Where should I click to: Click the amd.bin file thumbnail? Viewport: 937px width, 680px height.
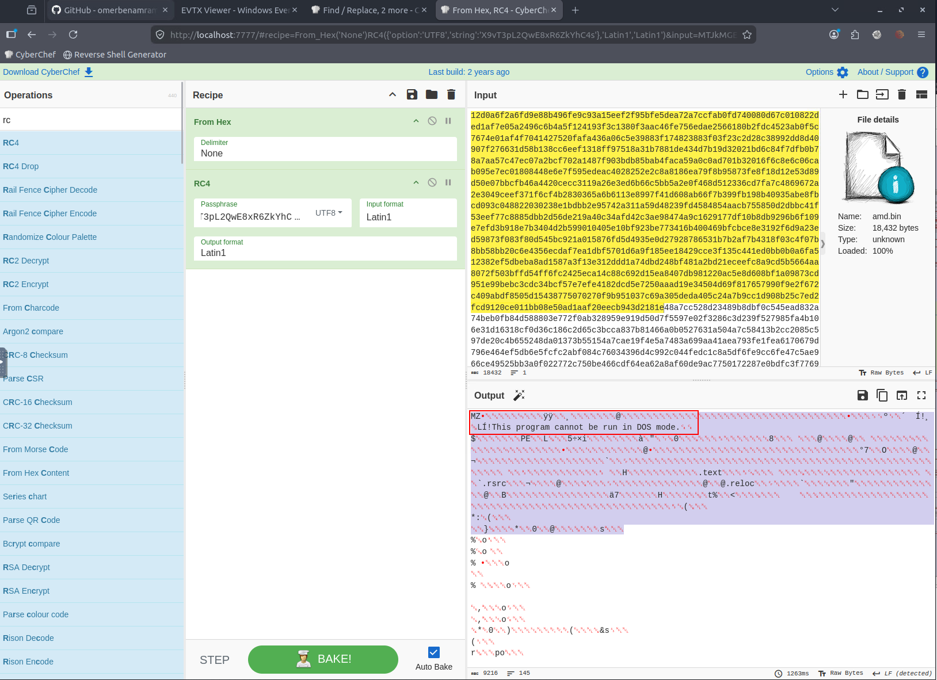tap(878, 168)
